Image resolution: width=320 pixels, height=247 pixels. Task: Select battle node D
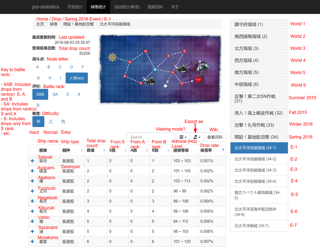[72, 67]
